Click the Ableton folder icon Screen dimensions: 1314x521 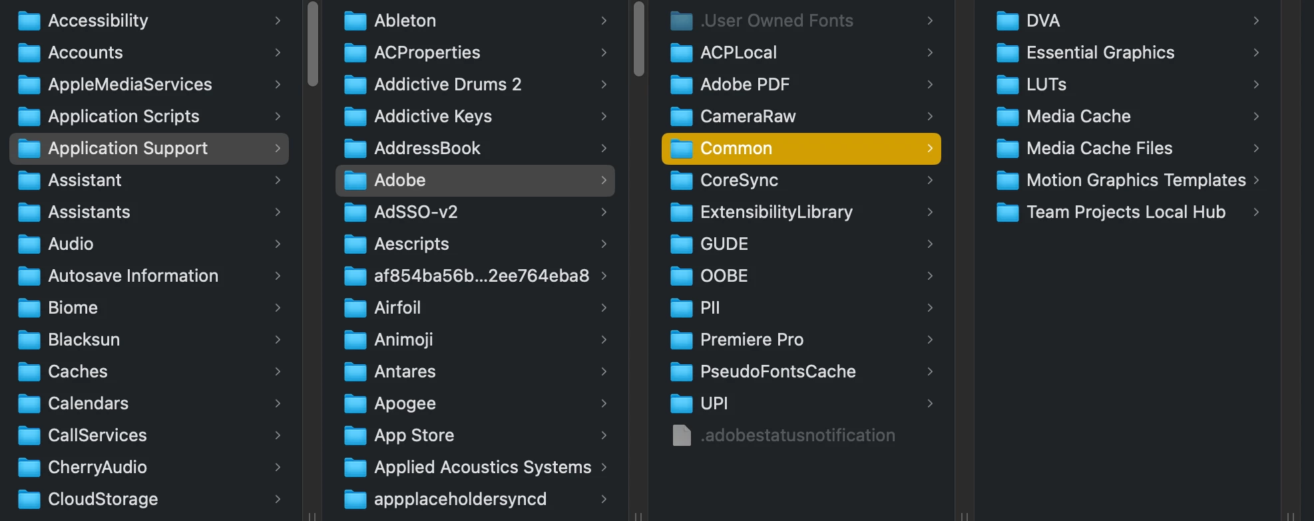coord(355,21)
